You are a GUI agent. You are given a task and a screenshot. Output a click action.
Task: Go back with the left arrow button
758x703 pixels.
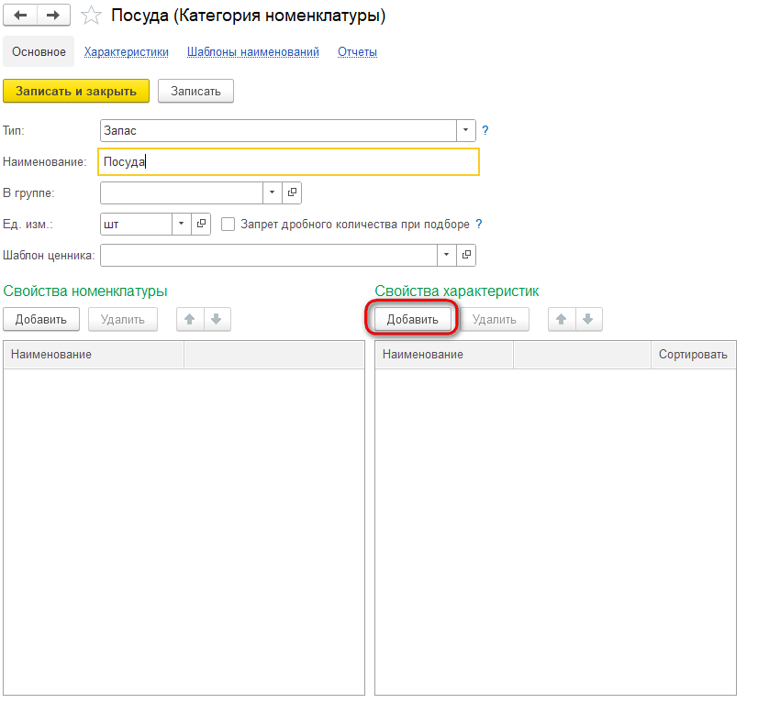tap(20, 15)
